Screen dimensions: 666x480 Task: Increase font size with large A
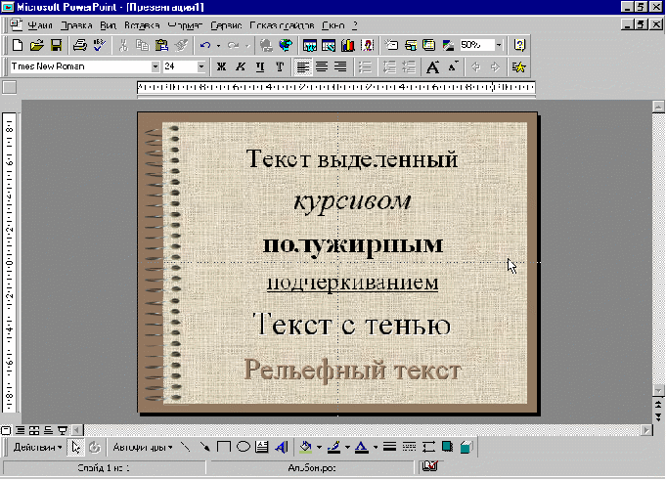433,66
